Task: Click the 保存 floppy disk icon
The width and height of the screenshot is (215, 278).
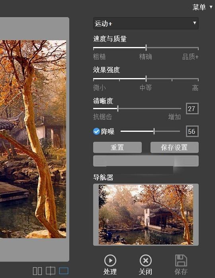Action: 181,260
